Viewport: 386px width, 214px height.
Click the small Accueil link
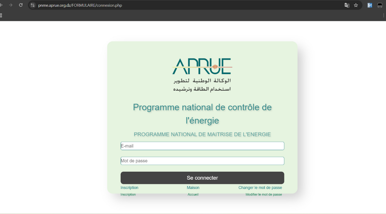coord(193,195)
